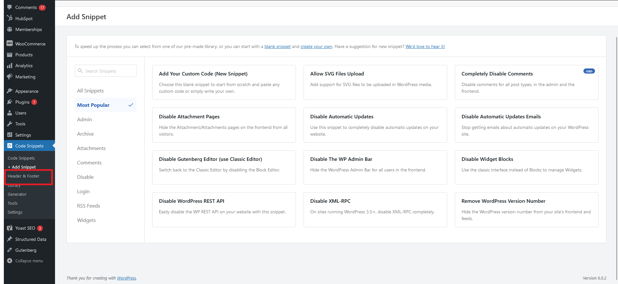
Task: Click the Marketing megaphone icon
Action: pos(10,77)
